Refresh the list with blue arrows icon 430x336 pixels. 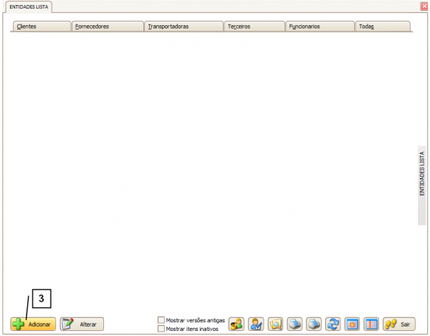333,325
